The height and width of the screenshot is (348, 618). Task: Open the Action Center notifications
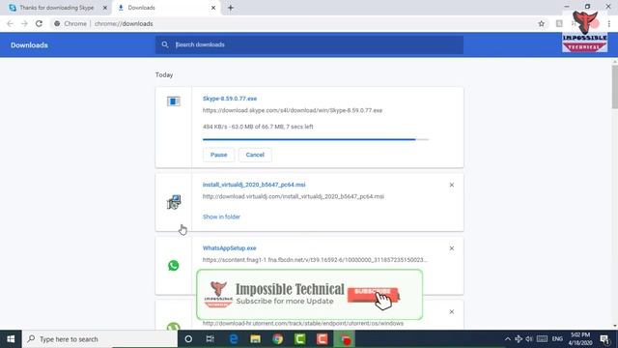click(605, 339)
